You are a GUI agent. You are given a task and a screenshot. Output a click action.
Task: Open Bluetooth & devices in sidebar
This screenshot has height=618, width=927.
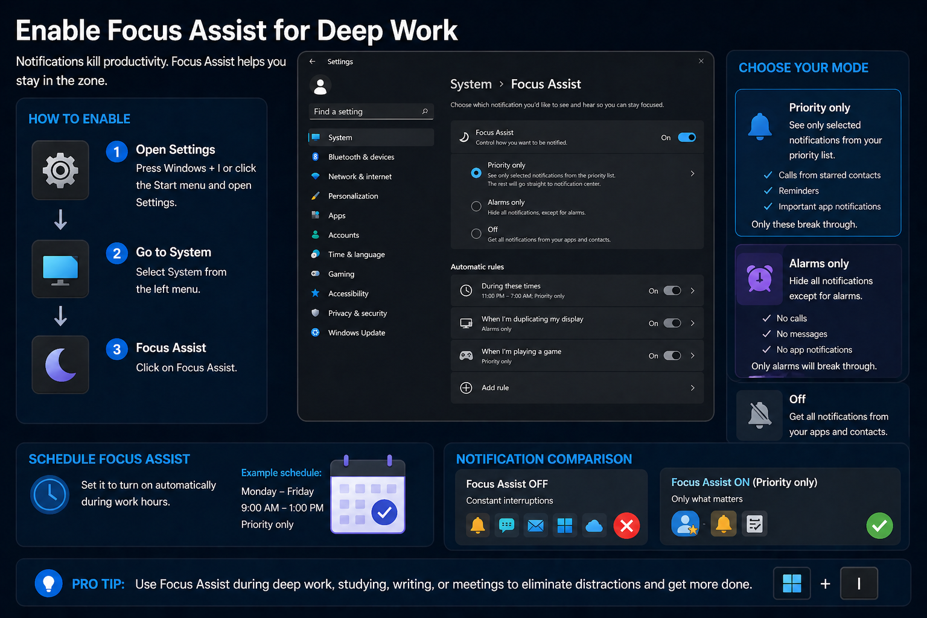pos(371,157)
